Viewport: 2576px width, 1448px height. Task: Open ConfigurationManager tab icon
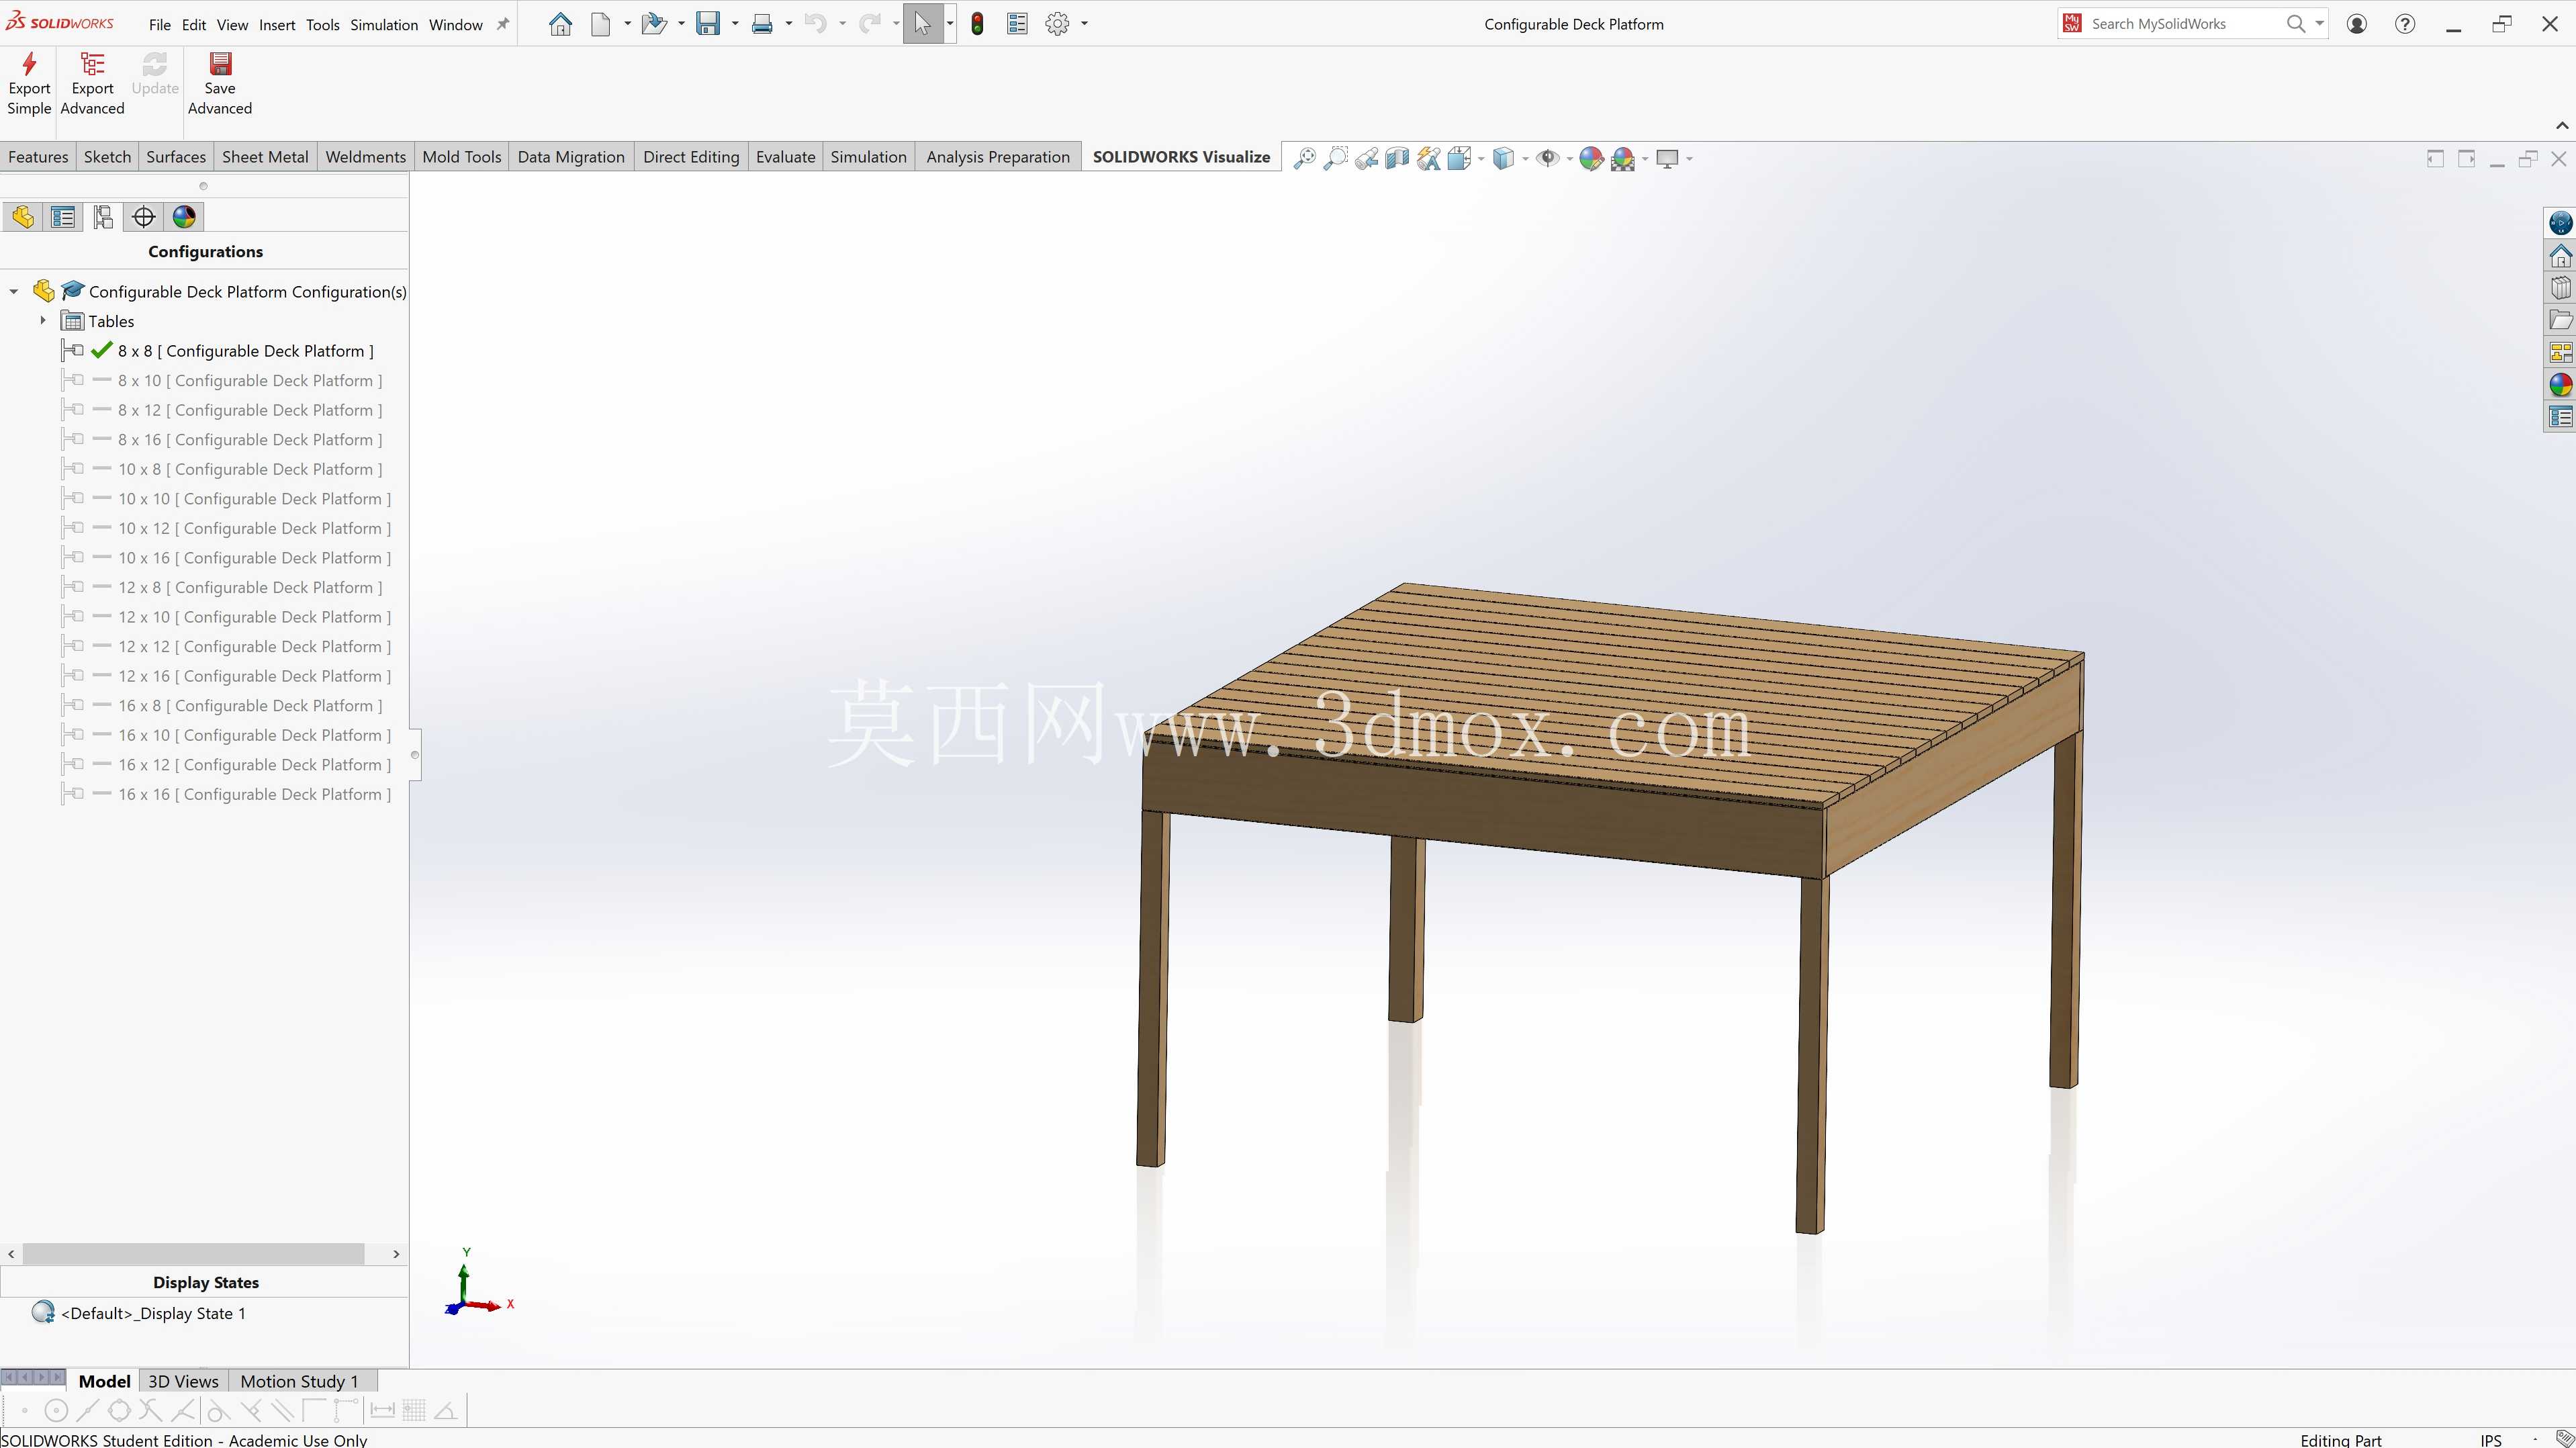coord(103,217)
